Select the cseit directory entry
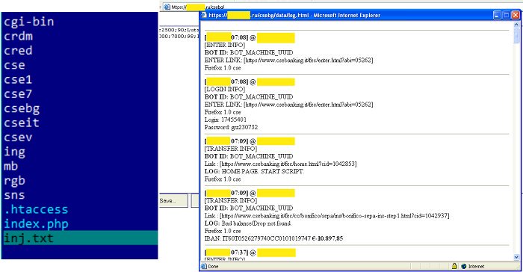 tap(22, 123)
